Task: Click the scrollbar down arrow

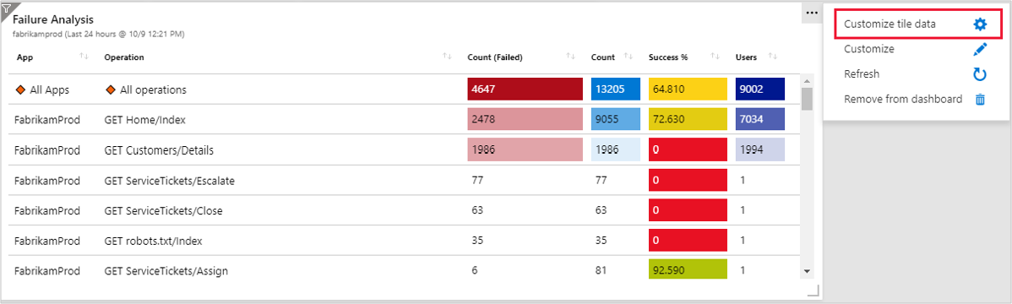Action: pyautogui.click(x=806, y=271)
